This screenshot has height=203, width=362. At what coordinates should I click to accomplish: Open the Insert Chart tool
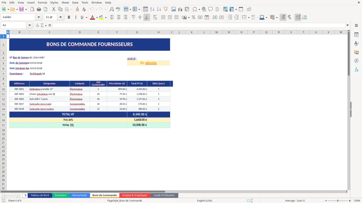180,9
